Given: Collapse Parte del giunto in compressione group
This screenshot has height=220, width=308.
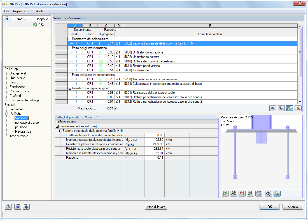Looking at the screenshot, I should click(x=70, y=75).
